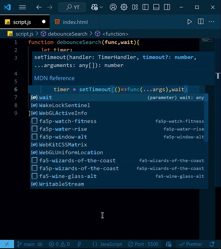Click the setTimeout call on line 6
Screen dimensions: 221x249
95,90
